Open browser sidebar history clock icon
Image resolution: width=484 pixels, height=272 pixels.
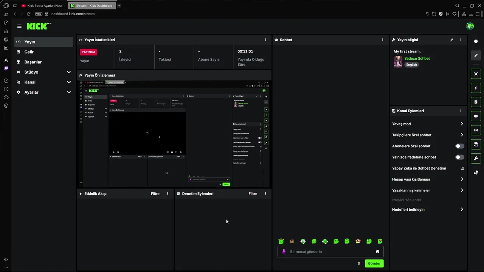coord(6,89)
